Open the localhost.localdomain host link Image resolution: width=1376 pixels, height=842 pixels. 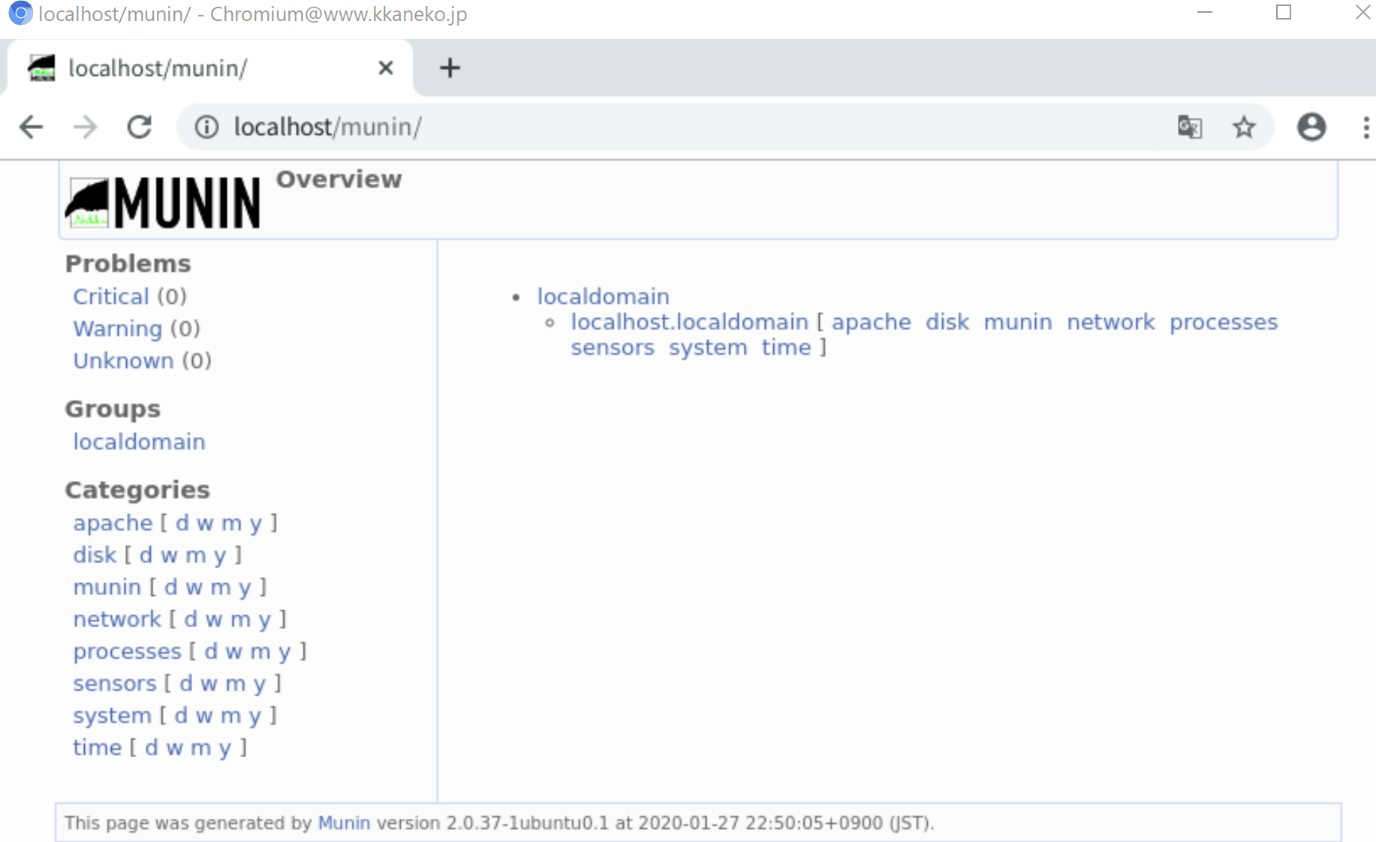click(689, 322)
